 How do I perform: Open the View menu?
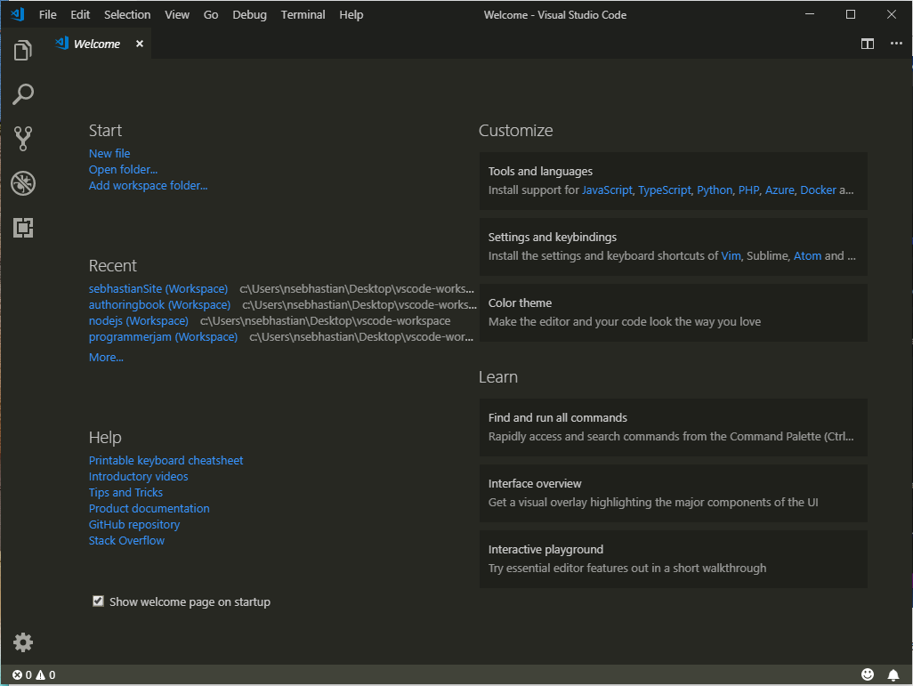click(177, 14)
